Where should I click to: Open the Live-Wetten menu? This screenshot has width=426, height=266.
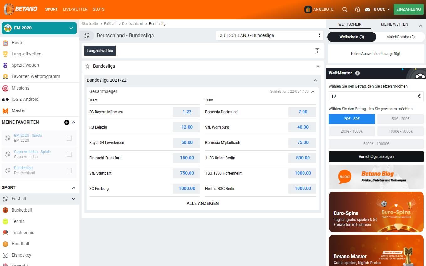coord(75,9)
